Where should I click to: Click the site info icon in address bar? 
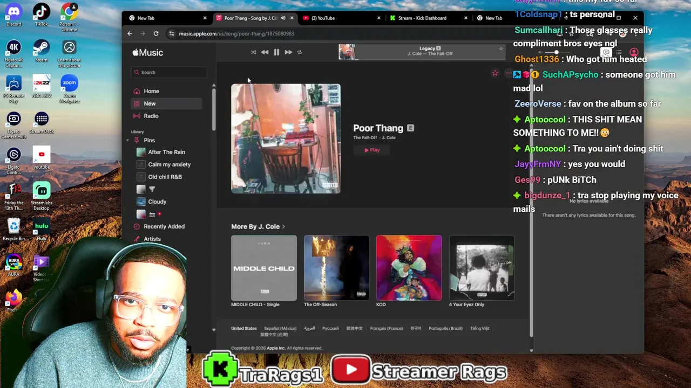coord(172,33)
